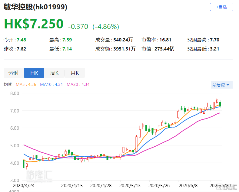Click 成交额 value 3951.51万

pyautogui.click(x=124, y=49)
